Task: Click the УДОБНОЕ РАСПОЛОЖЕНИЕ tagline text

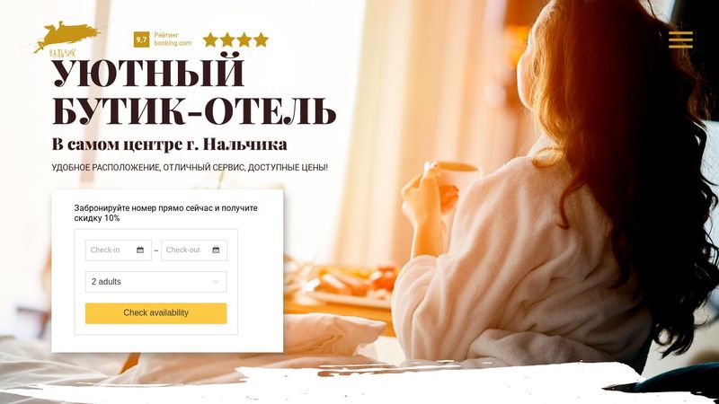Action: (x=190, y=168)
